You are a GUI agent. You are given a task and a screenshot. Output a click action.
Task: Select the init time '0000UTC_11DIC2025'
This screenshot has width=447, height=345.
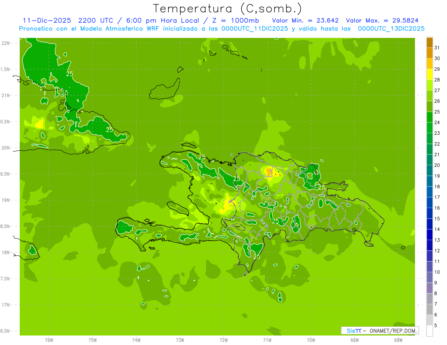click(255, 29)
